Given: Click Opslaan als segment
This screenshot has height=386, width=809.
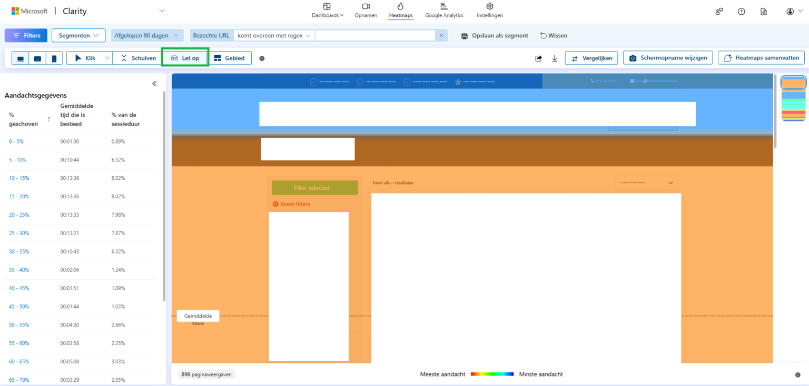Looking at the screenshot, I should pyautogui.click(x=494, y=35).
